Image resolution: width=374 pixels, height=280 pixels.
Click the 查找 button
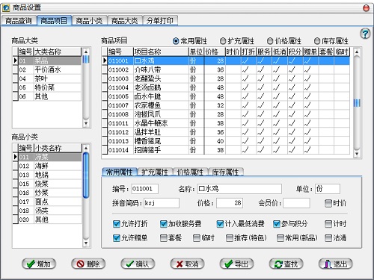286,264
